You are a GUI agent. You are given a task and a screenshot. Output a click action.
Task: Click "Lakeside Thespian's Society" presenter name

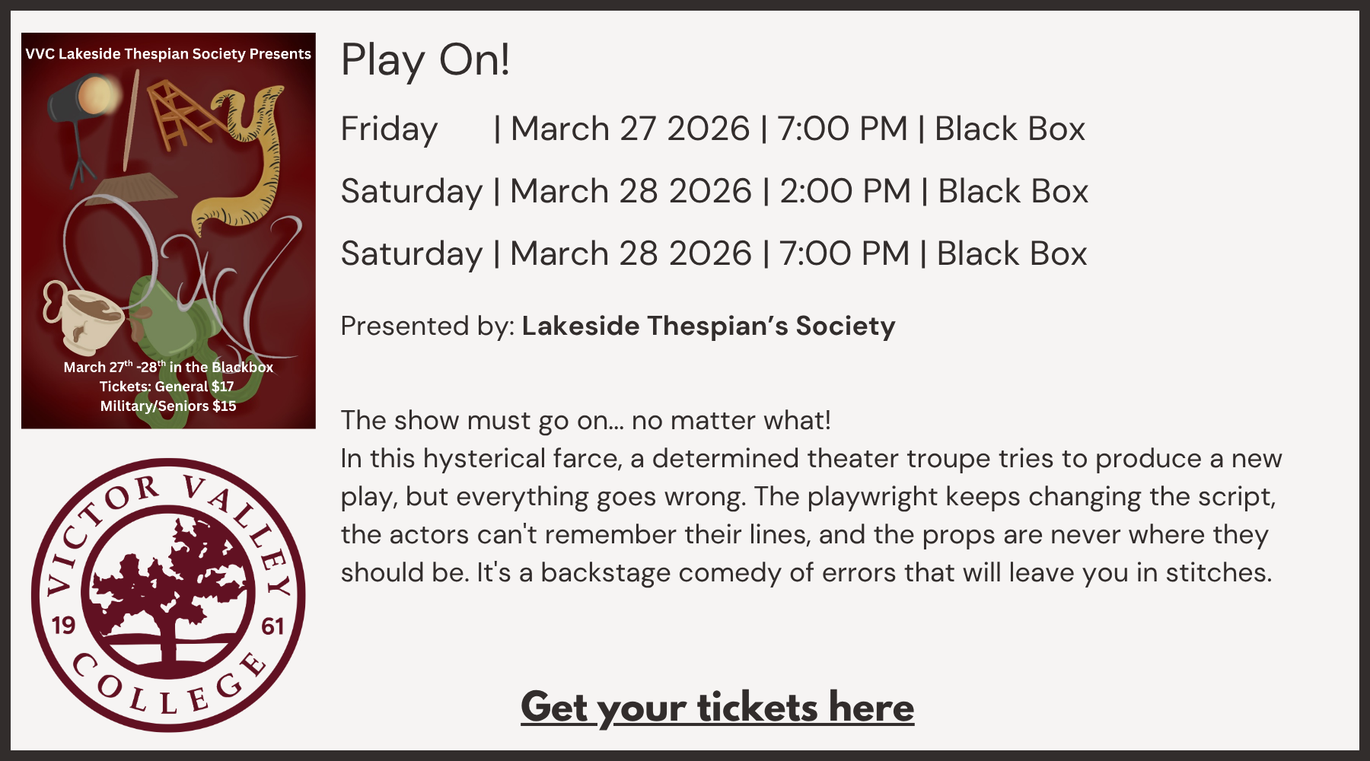coord(708,326)
